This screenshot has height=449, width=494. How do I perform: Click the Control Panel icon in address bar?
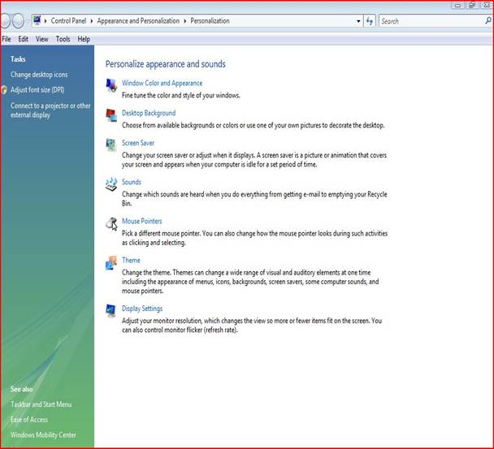pyautogui.click(x=37, y=20)
